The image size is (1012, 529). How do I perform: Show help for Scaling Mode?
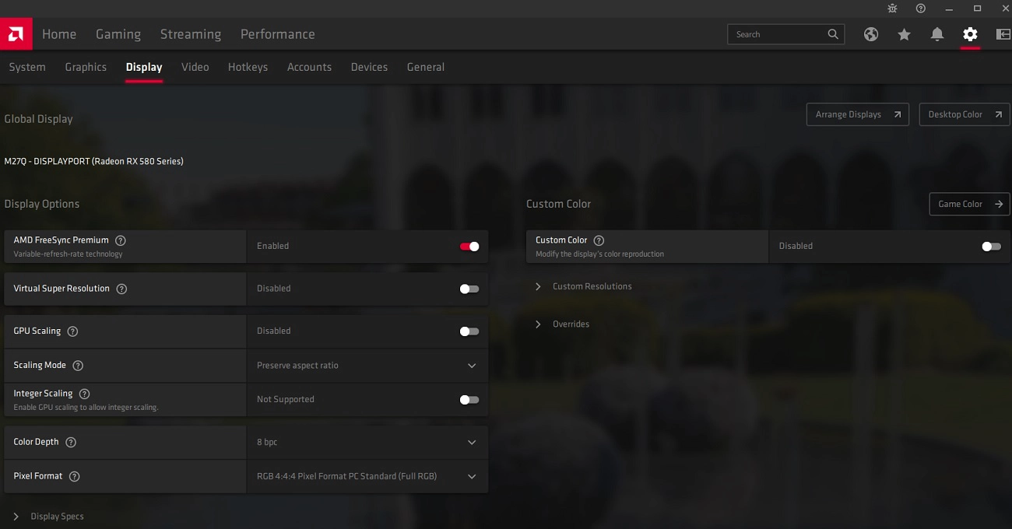(x=78, y=366)
